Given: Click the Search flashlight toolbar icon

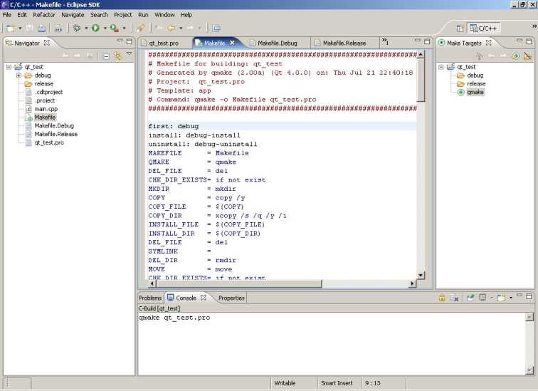Looking at the screenshot, I should click(x=140, y=28).
